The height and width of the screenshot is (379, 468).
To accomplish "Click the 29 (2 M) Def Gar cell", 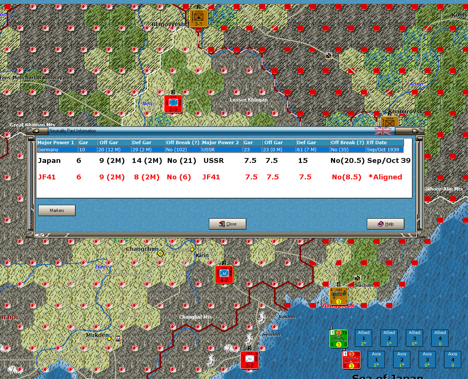I will (148, 149).
